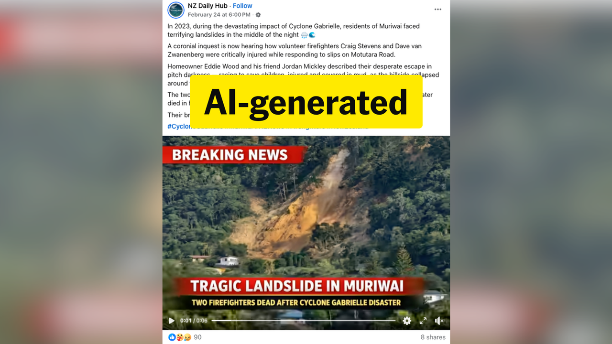
Task: Follow the NZ Daily Hub page
Action: pyautogui.click(x=242, y=6)
